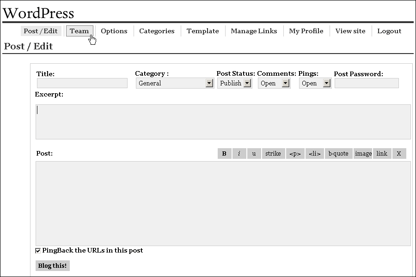Toggle PingBack the URLs checkbox

coord(38,251)
